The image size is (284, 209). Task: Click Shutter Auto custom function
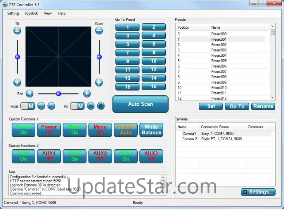pos(126,130)
